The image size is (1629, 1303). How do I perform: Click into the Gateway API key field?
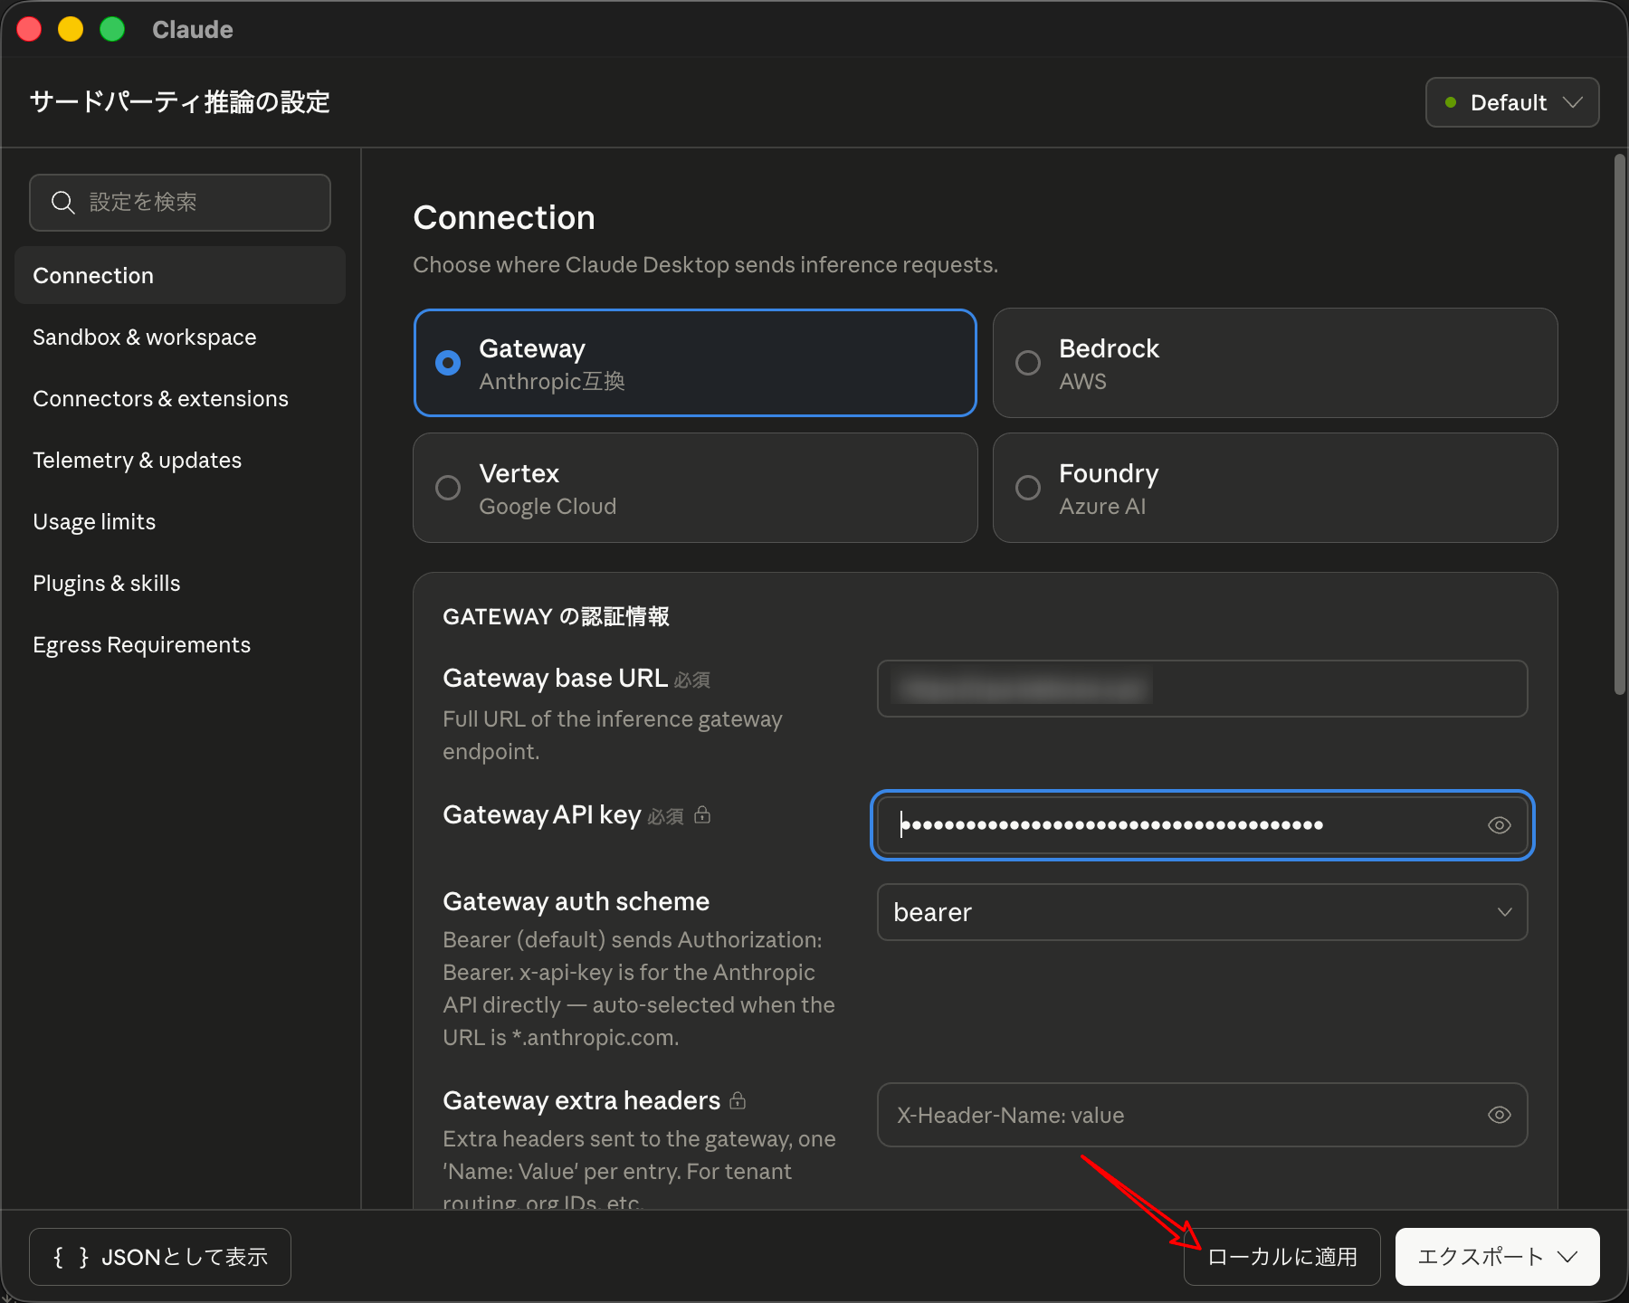(1203, 825)
